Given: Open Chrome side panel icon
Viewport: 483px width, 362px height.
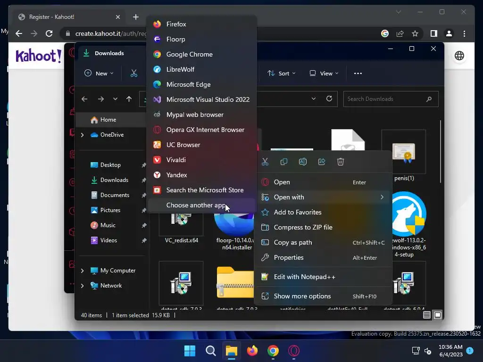Looking at the screenshot, I should pos(434,33).
